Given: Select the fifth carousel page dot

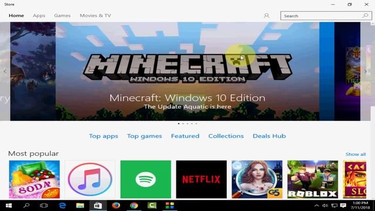Looking at the screenshot, I should [x=196, y=124].
